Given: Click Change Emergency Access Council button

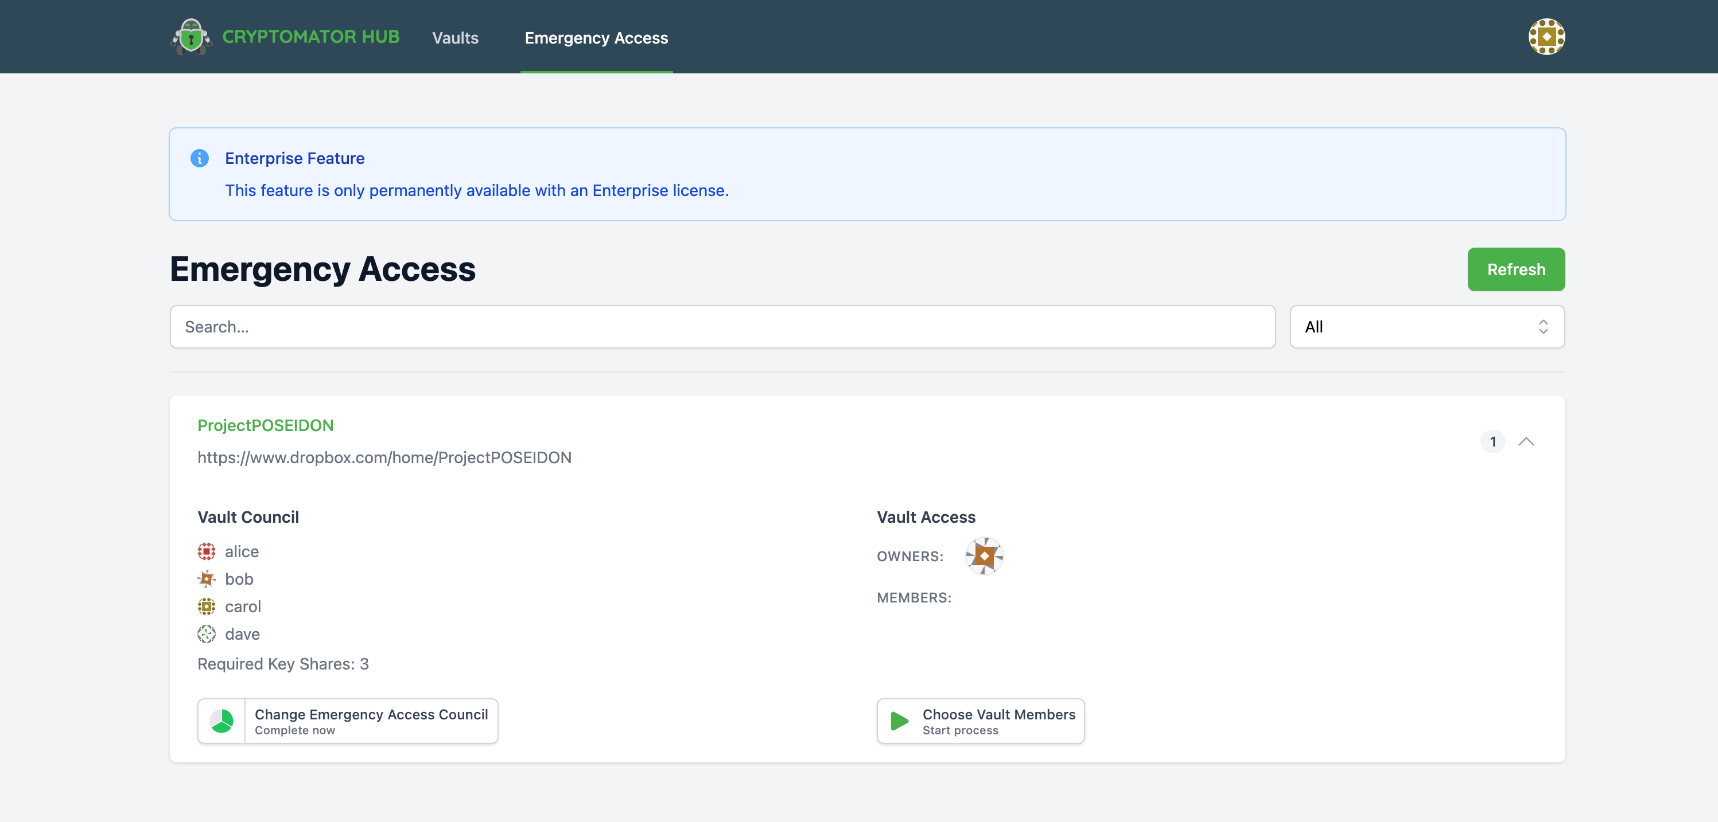Looking at the screenshot, I should tap(371, 721).
